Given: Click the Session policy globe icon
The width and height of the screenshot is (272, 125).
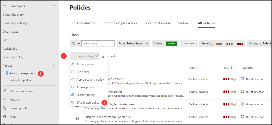Looking at the screenshot, I should [x=73, y=95].
